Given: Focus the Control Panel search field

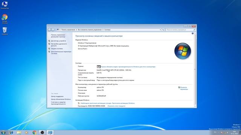Looking at the screenshot, I should click(179, 30).
